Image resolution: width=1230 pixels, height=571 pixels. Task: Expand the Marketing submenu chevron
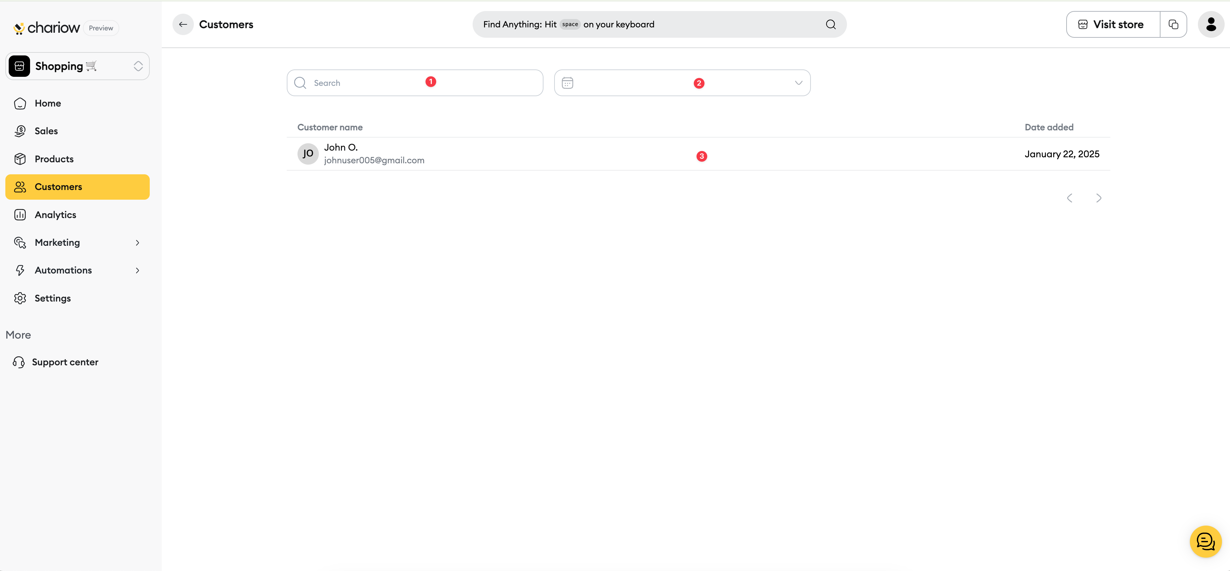point(137,243)
